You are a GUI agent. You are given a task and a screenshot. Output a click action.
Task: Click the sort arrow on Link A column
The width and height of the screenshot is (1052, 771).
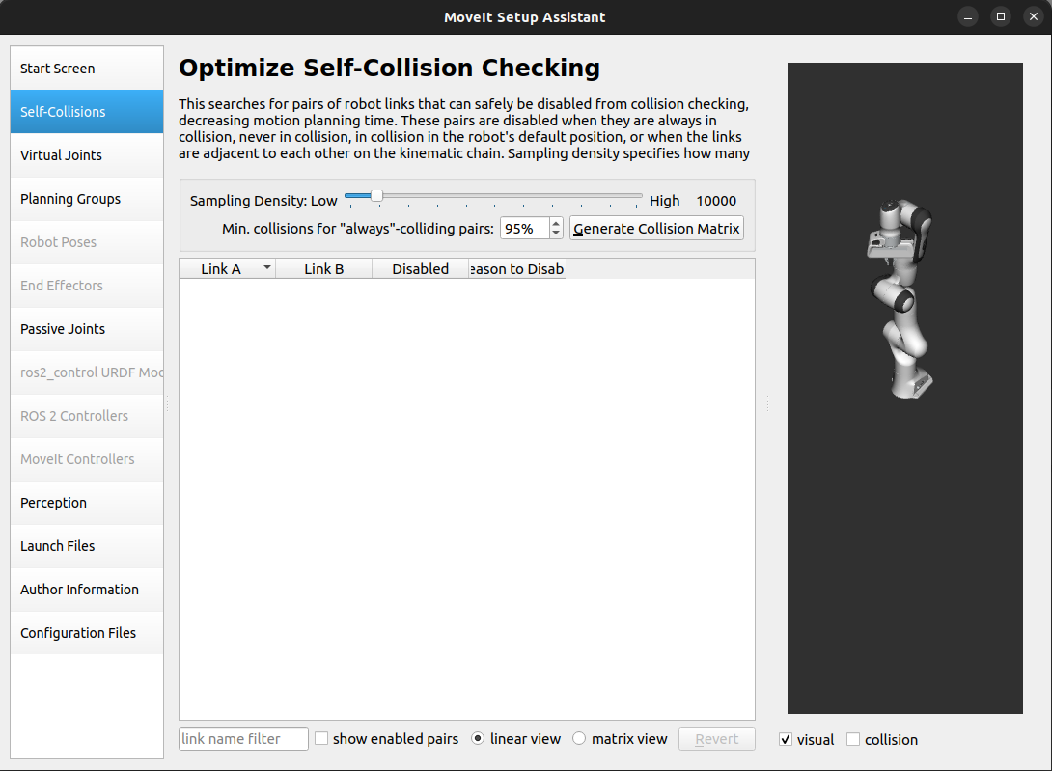(x=265, y=267)
